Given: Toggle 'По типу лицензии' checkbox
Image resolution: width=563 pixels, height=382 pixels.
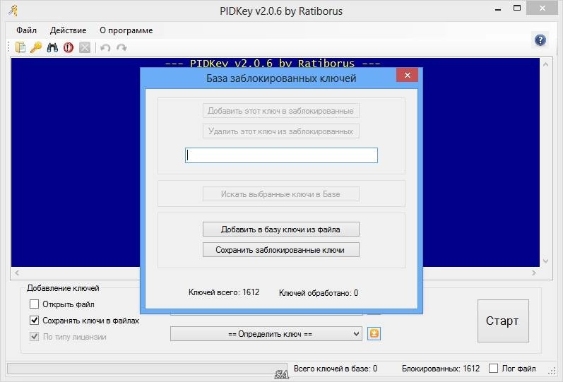Looking at the screenshot, I should point(34,336).
